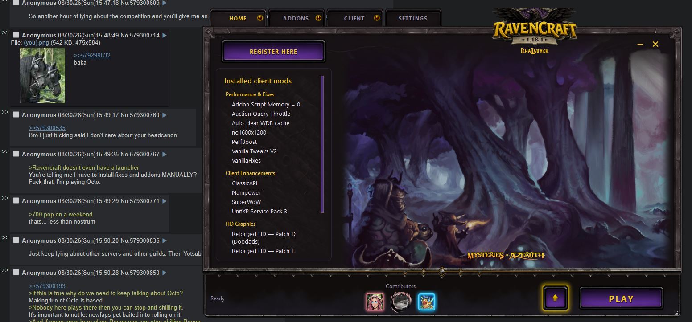The image size is (692, 322).
Task: Check the box beside post No.579300767
Action: [16, 154]
